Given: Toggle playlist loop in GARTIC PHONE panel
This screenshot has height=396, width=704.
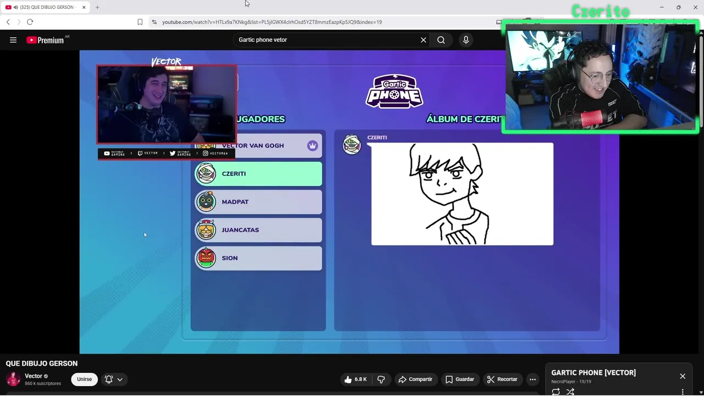Looking at the screenshot, I should (556, 392).
